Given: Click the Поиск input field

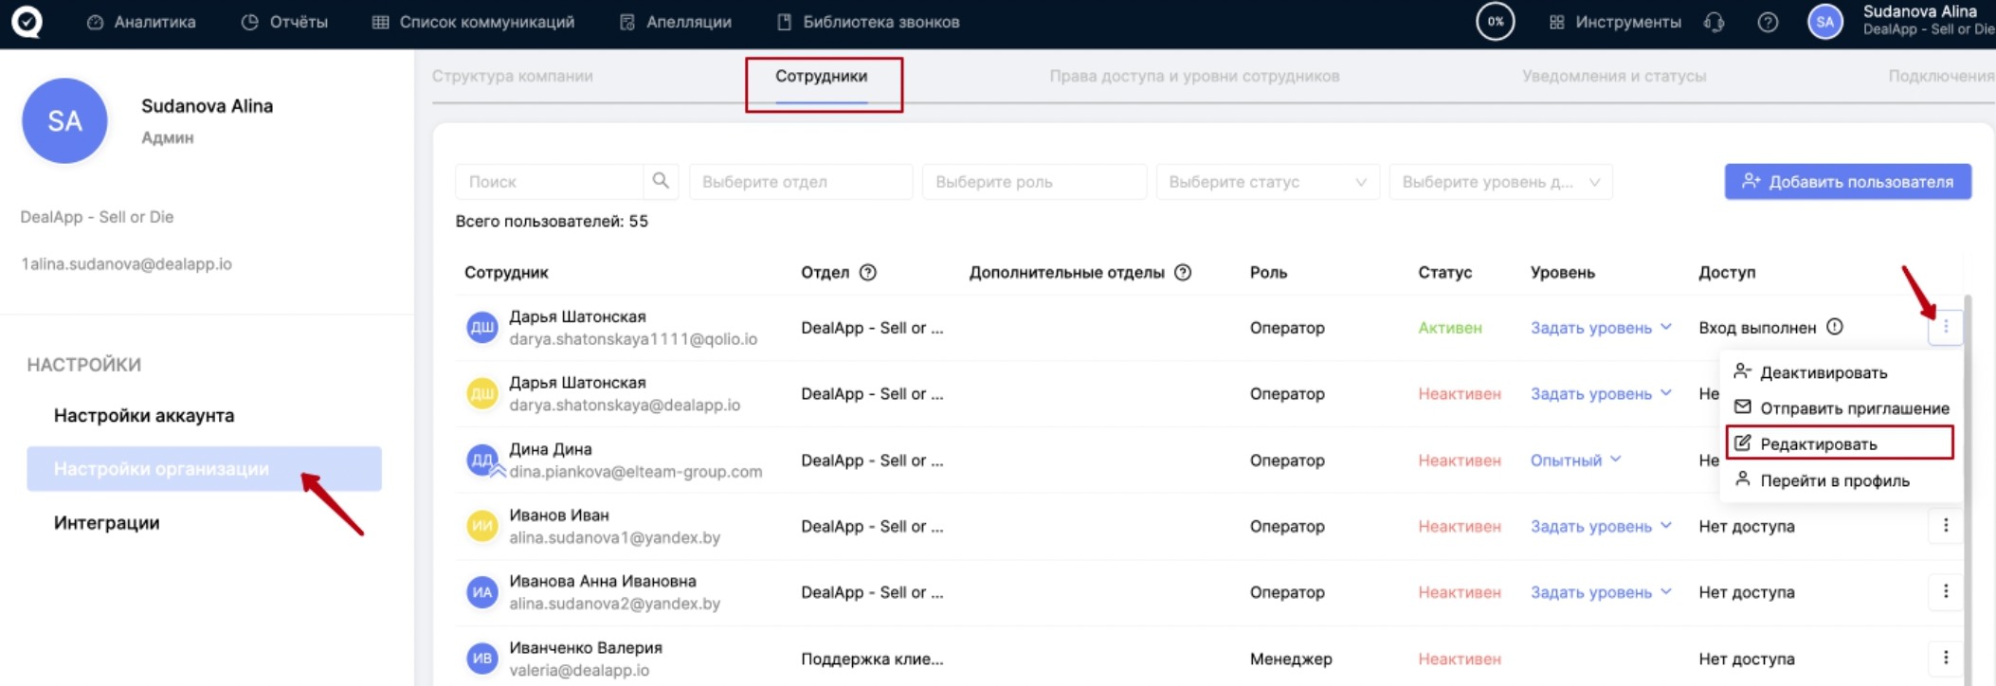Looking at the screenshot, I should pyautogui.click(x=550, y=182).
